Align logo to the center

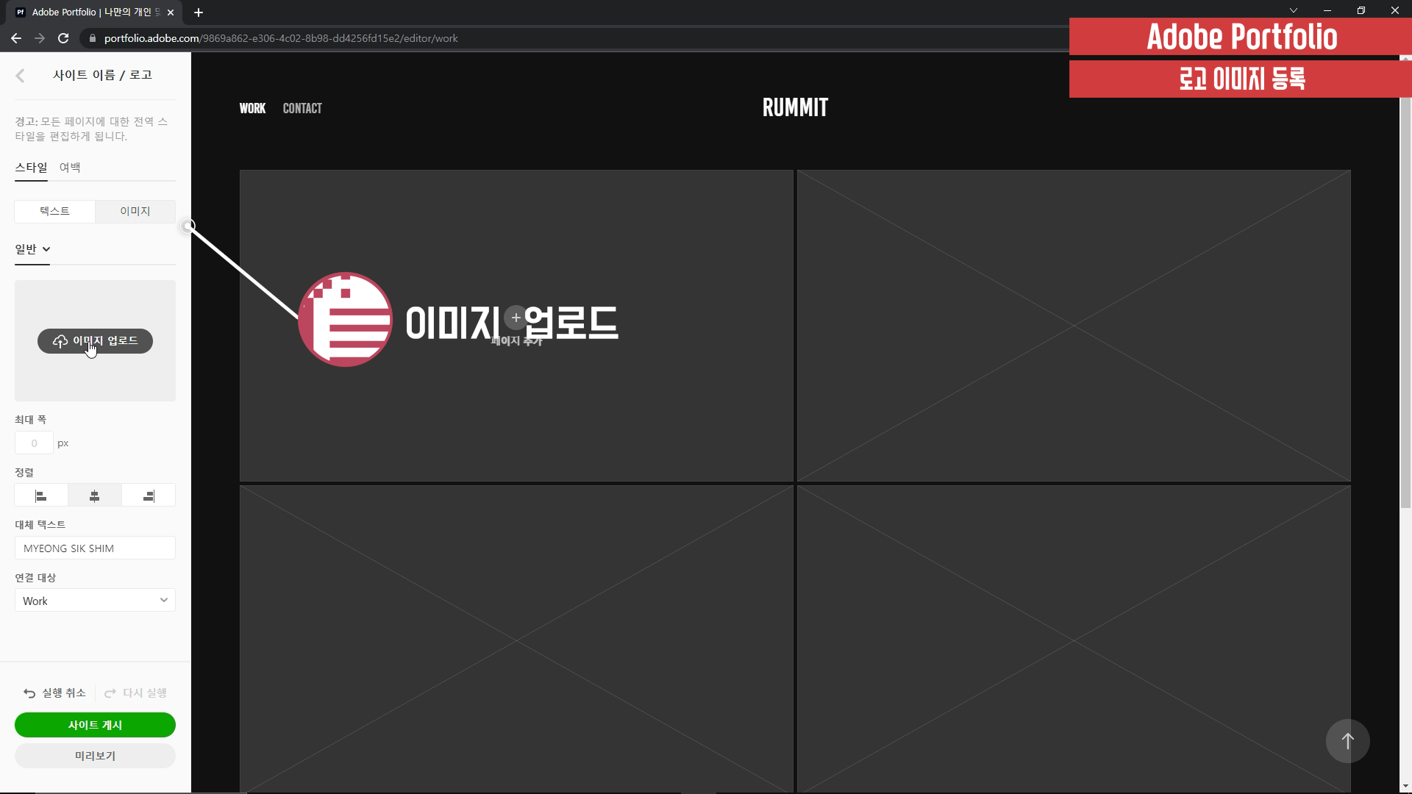pos(95,496)
